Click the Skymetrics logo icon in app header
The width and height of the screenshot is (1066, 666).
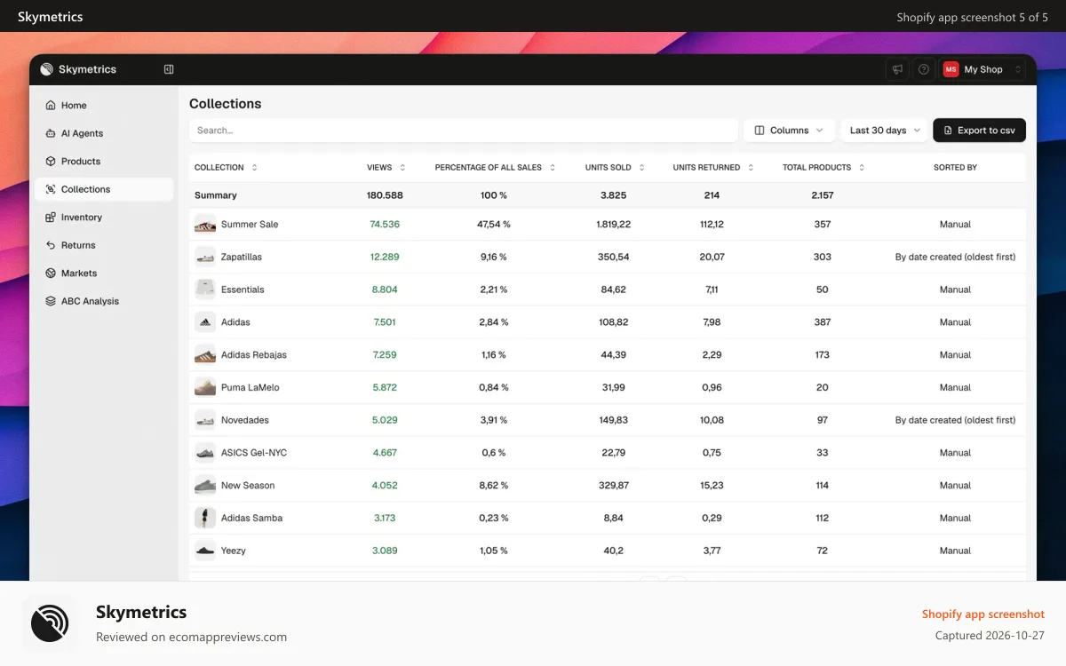pyautogui.click(x=47, y=69)
